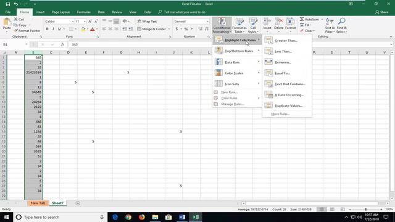
Task: Click the Save icon in title bar
Action: click(8, 4)
